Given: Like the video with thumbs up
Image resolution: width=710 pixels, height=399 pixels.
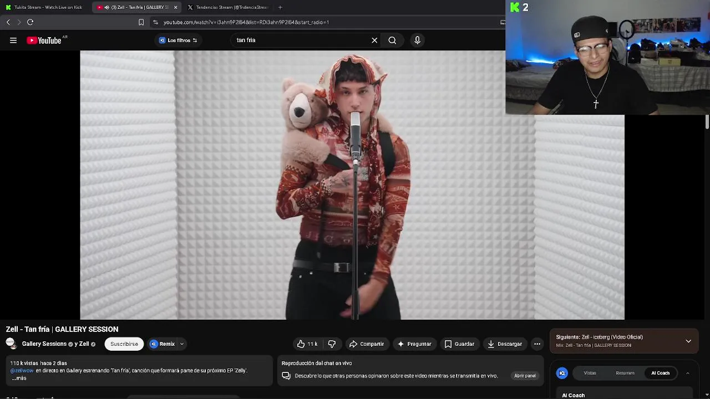Looking at the screenshot, I should pos(307,344).
